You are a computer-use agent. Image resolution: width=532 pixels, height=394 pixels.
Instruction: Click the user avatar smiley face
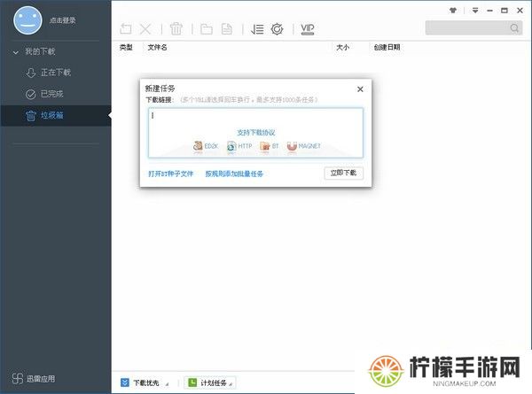click(27, 20)
